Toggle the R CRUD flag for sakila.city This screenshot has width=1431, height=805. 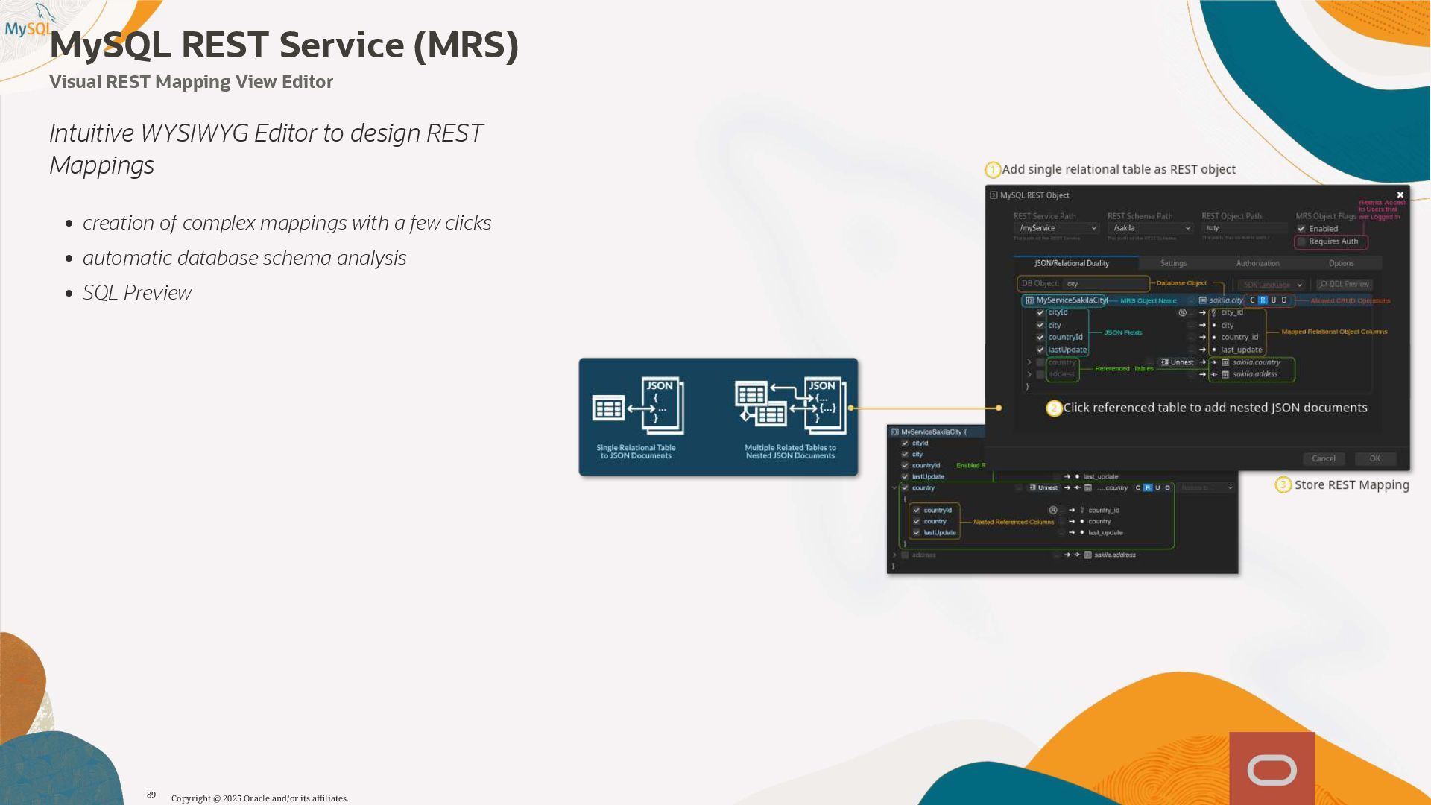click(1263, 300)
